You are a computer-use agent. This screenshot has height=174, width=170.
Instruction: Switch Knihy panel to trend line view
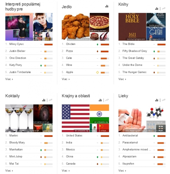[x=163, y=9]
